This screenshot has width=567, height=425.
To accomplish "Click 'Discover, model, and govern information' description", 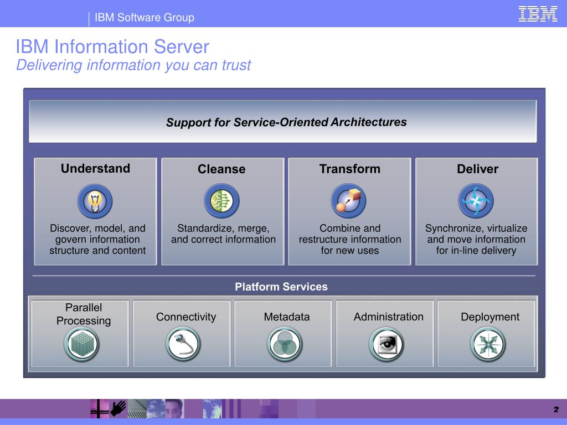I will tap(97, 239).
